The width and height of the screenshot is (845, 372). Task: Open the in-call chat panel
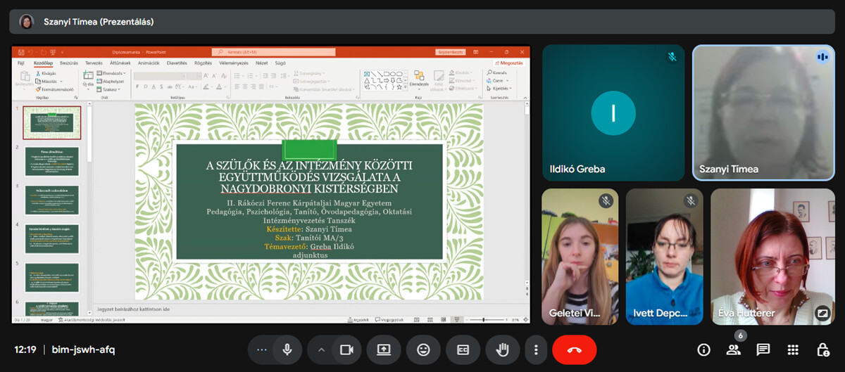[763, 349]
